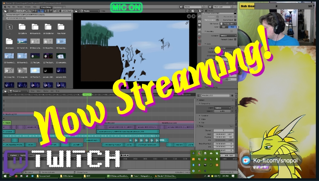Click Bluetooth icon in tray popup
This screenshot has width=319, height=181.
pos(194,165)
